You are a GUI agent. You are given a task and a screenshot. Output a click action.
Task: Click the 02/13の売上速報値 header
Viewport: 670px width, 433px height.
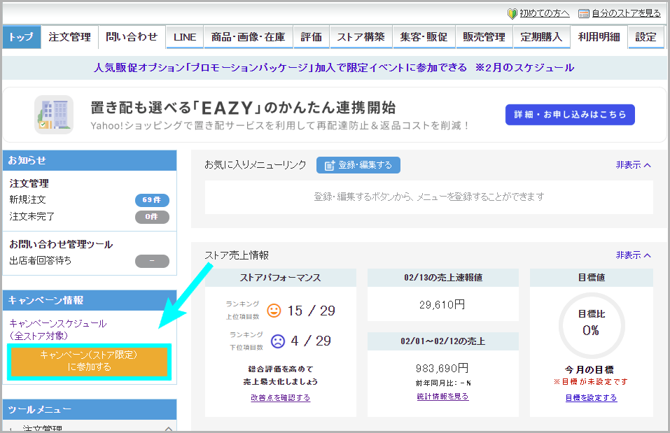tap(443, 278)
